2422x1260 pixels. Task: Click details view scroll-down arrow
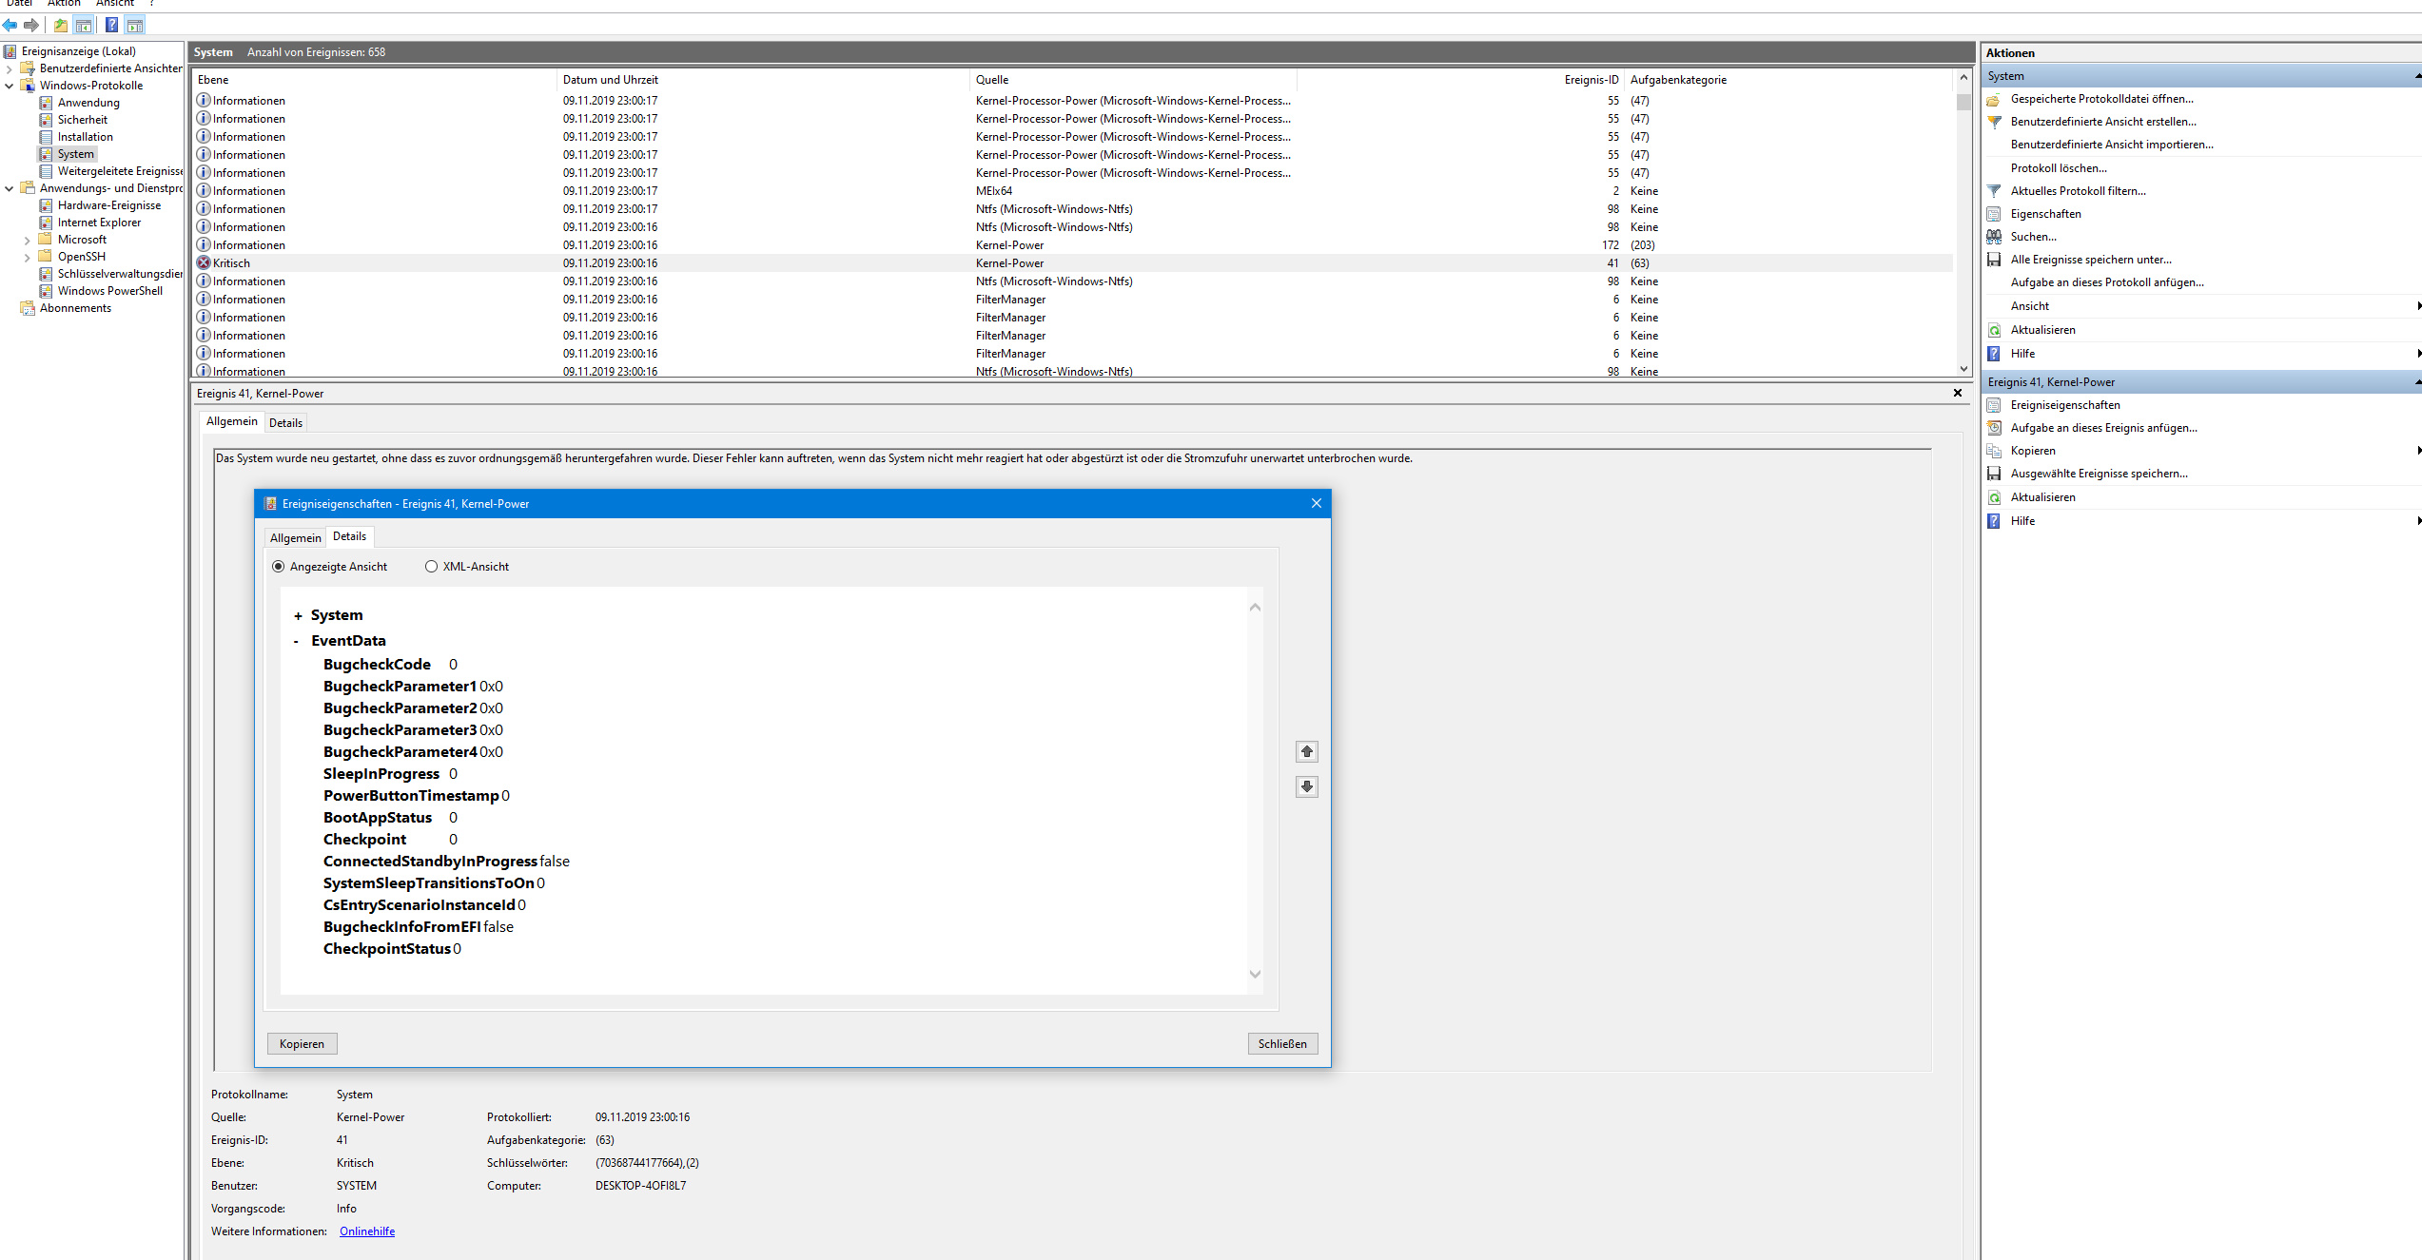(x=1255, y=974)
